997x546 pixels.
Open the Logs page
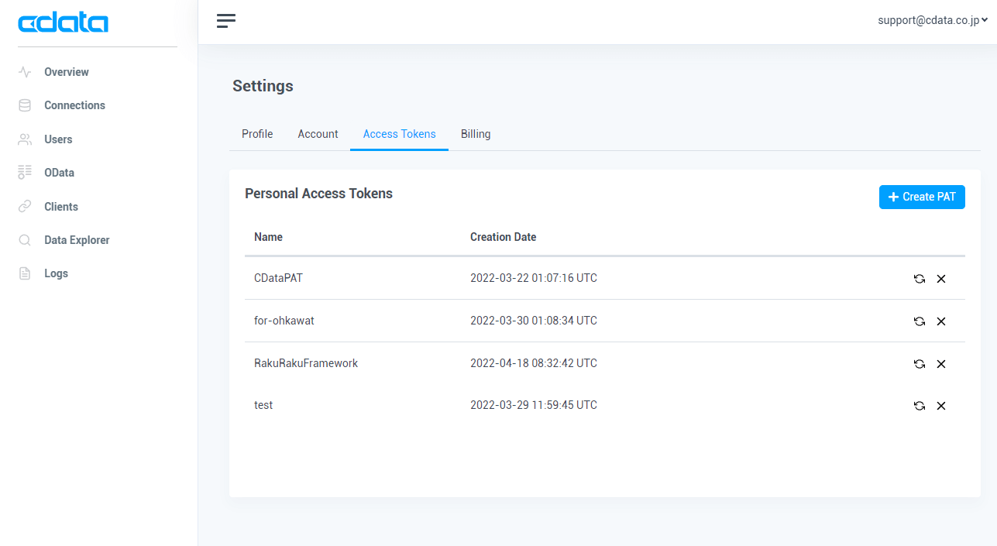[x=56, y=273]
